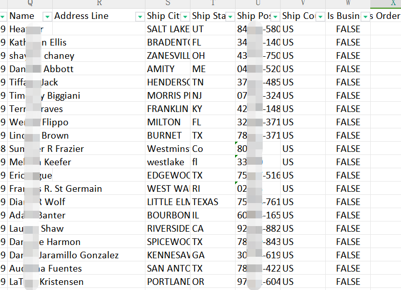
Task: Open the Ship Postal filter dropdown
Action: pyautogui.click(x=275, y=16)
